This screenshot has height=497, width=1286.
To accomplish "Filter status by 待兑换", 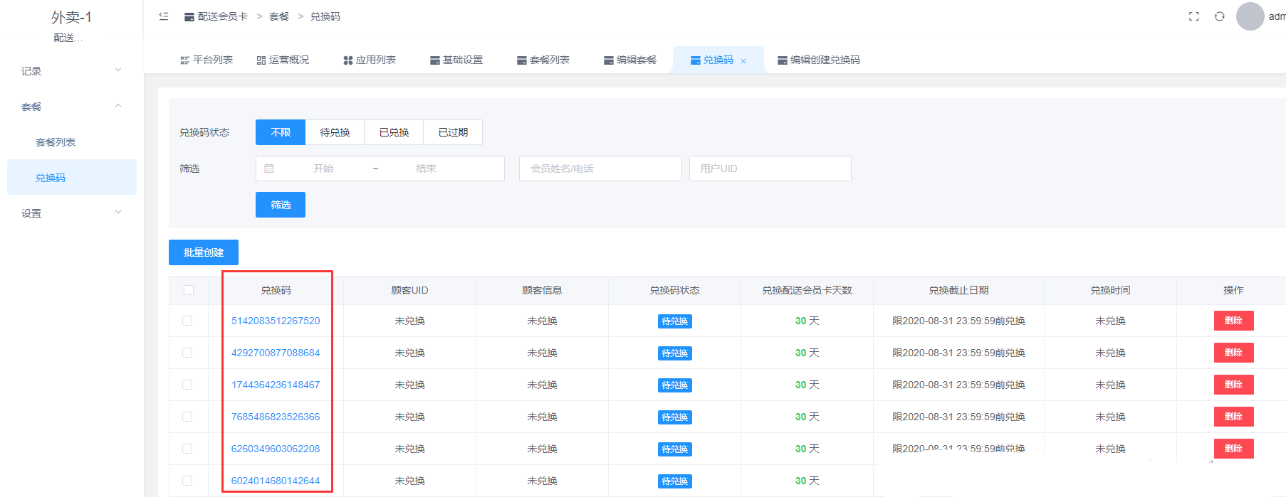I will point(335,132).
